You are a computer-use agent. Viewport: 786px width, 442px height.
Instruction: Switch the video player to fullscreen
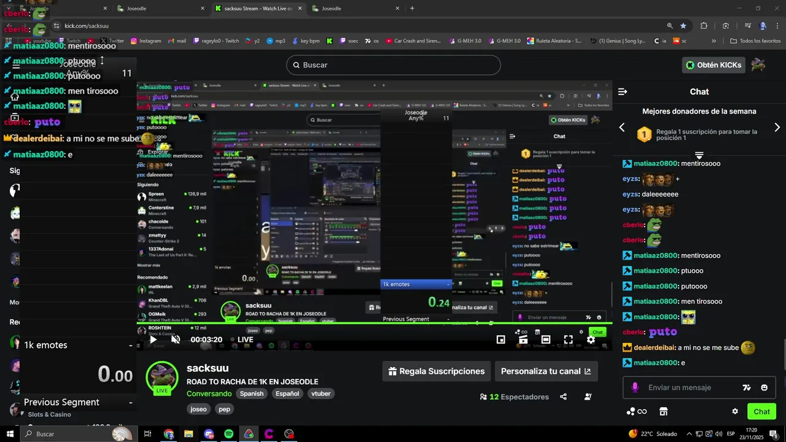tap(569, 339)
